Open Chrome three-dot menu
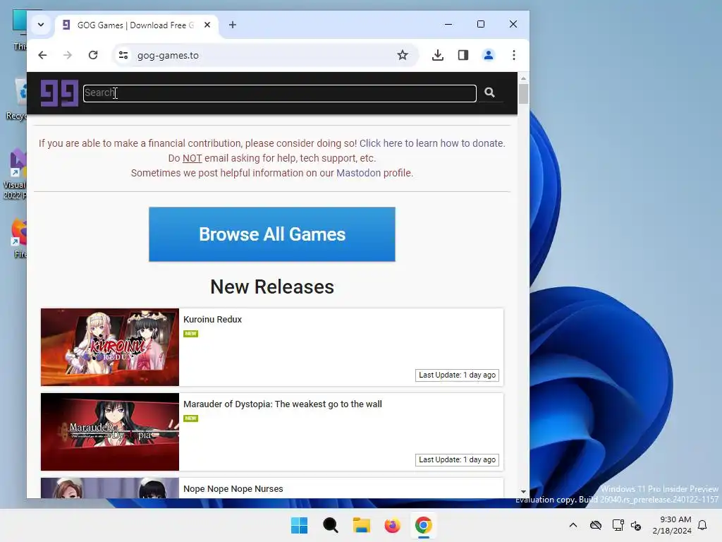This screenshot has width=722, height=542. 514,55
